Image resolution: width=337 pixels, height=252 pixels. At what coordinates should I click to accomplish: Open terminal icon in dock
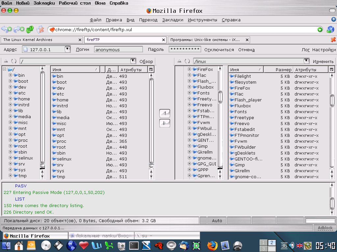pyautogui.click(x=134, y=245)
